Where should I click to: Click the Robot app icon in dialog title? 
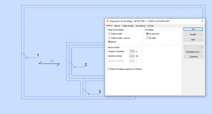point(108,21)
